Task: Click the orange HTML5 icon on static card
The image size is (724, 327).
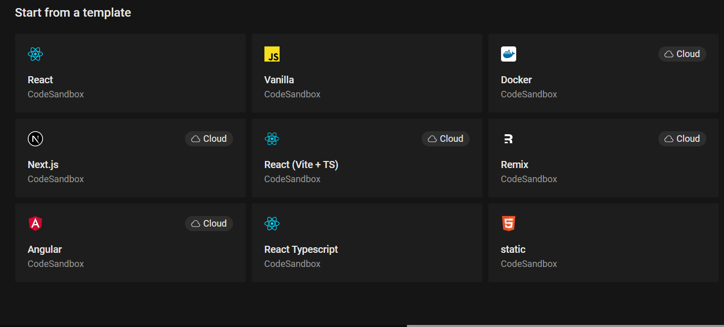Action: click(x=509, y=224)
